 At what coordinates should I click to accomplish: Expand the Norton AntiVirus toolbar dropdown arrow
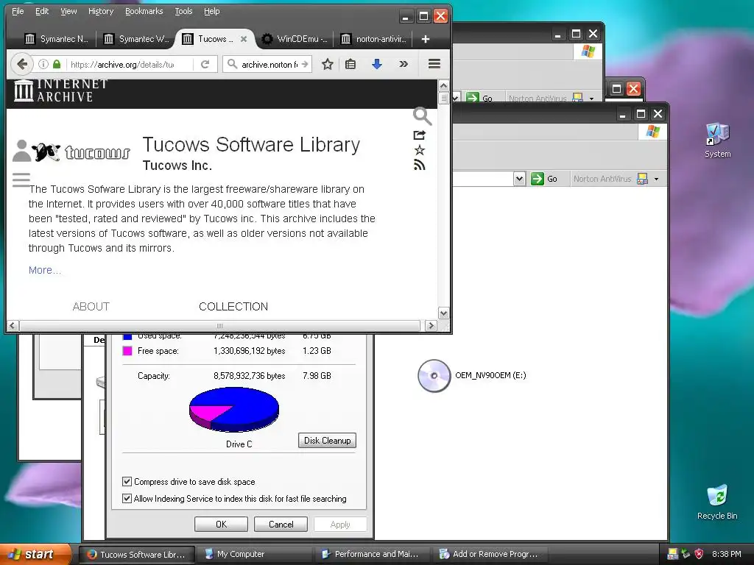click(x=656, y=180)
